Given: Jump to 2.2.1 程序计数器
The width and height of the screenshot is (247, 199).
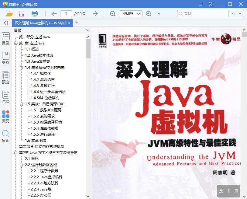Looking at the screenshot, I should (x=45, y=171).
